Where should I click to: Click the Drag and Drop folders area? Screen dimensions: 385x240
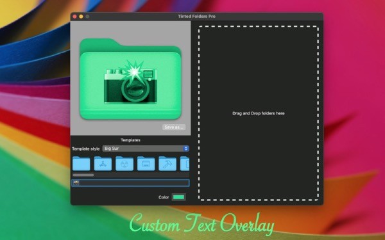coord(259,113)
